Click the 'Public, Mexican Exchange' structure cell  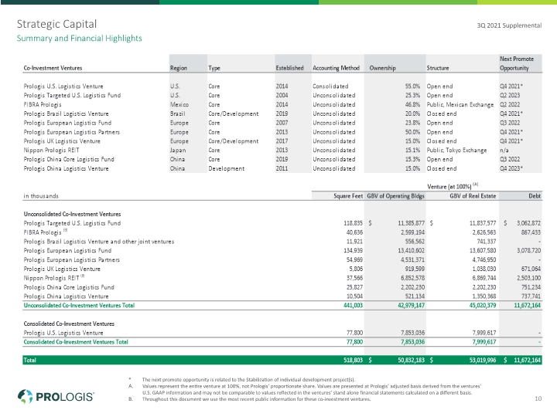tap(460, 104)
